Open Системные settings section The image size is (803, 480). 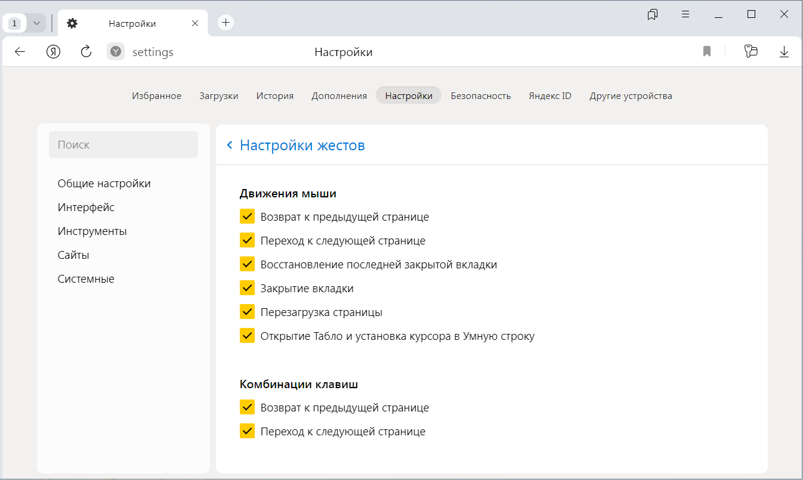tap(86, 279)
